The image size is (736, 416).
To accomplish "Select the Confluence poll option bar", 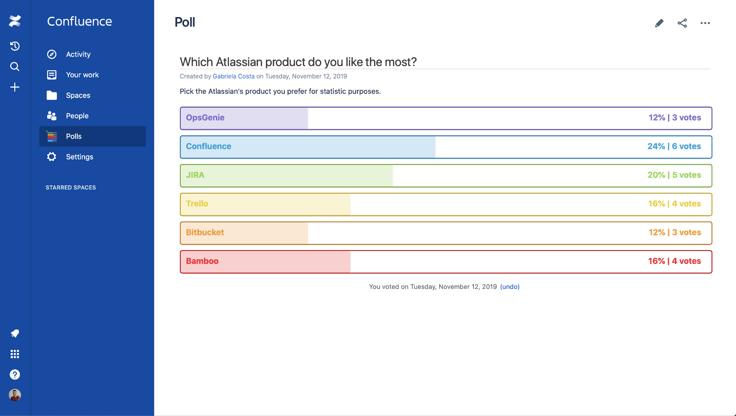I will (x=446, y=147).
